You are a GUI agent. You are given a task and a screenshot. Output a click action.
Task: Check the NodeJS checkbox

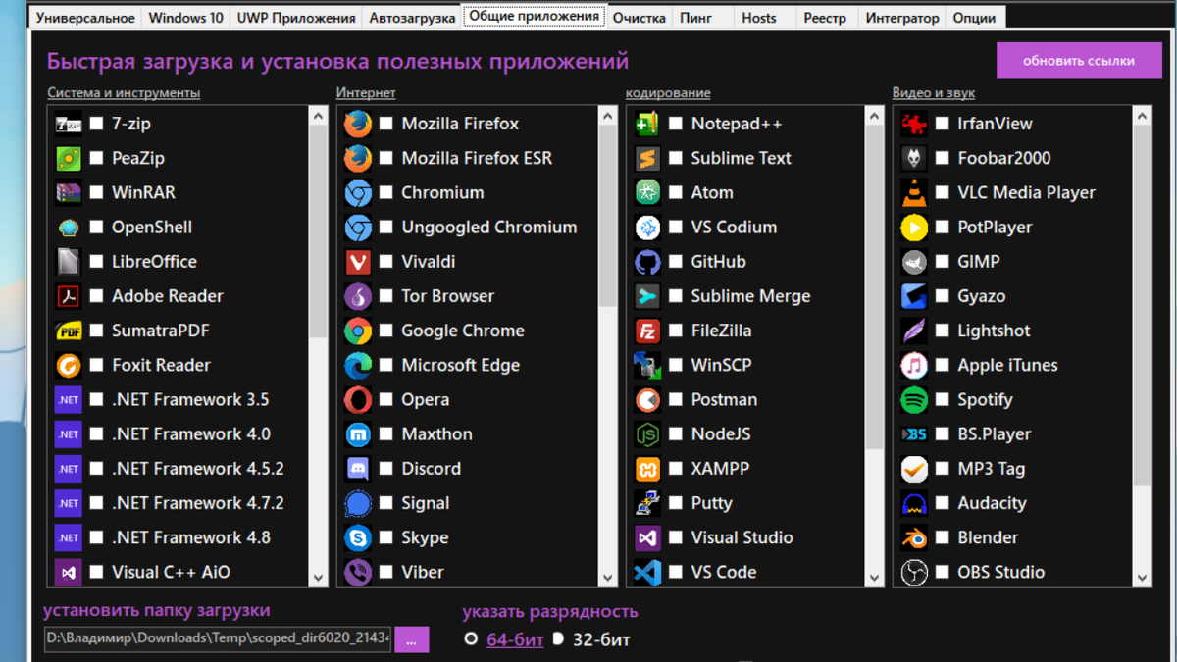click(x=676, y=434)
